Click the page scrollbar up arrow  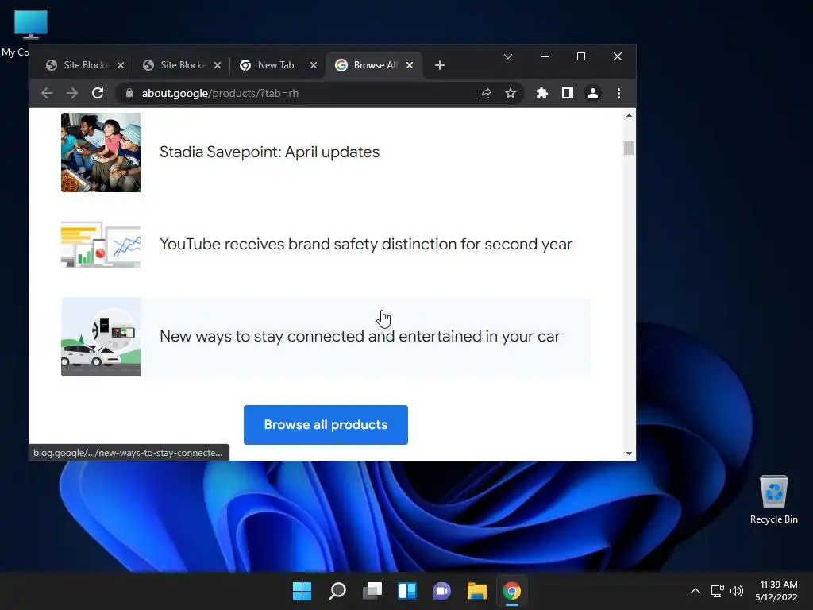pyautogui.click(x=629, y=115)
